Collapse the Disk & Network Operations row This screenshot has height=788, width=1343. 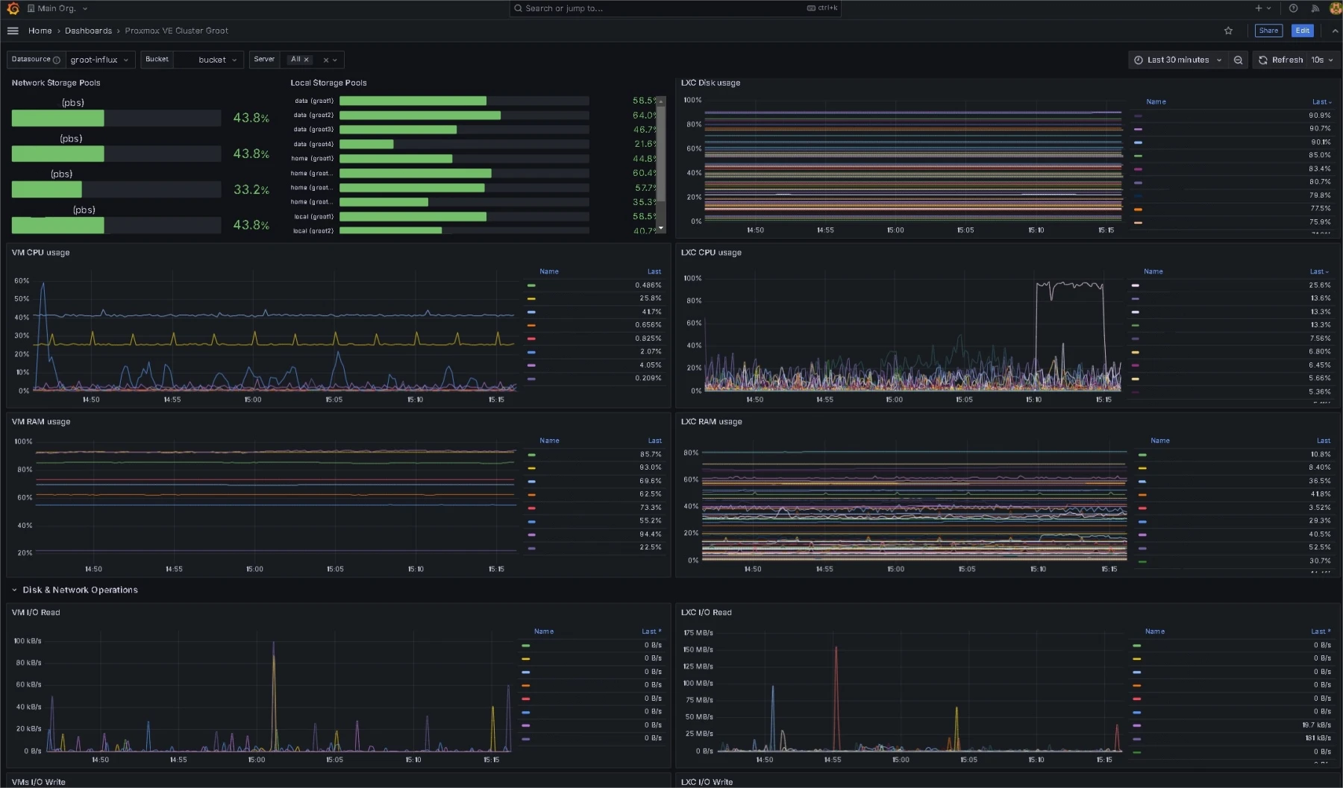tap(14, 590)
